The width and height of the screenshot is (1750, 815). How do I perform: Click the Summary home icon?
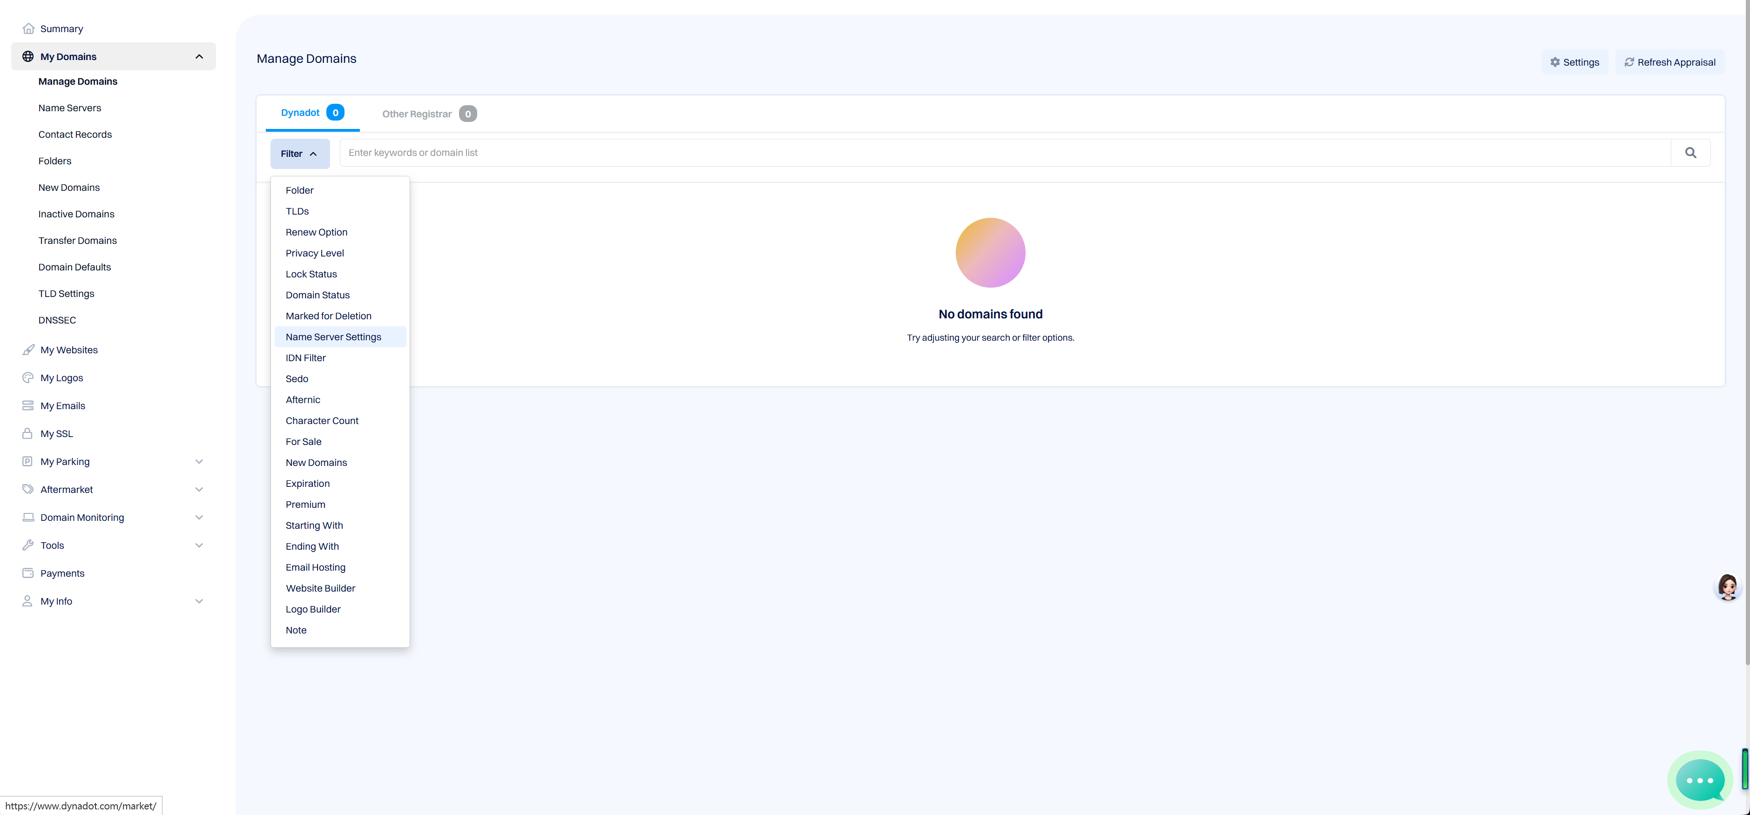pos(28,28)
